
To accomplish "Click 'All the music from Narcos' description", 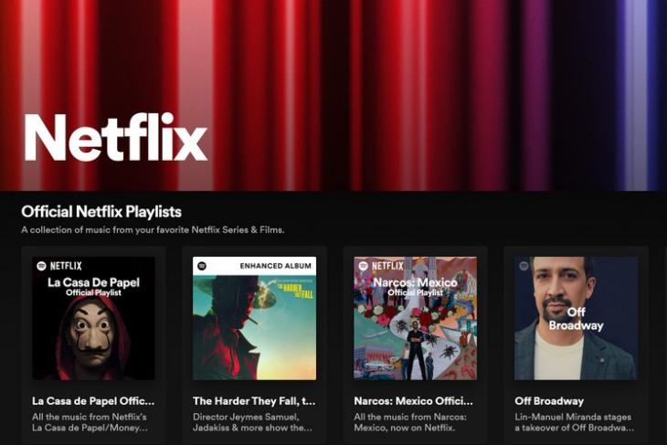I will (410, 422).
